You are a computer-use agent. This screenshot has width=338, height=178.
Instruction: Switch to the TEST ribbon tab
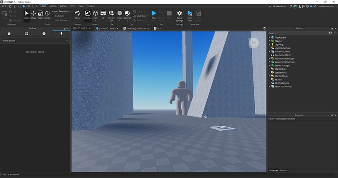[x=72, y=6]
